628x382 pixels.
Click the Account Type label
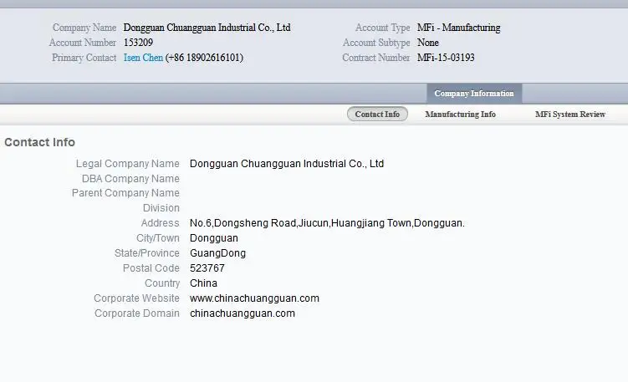(383, 28)
